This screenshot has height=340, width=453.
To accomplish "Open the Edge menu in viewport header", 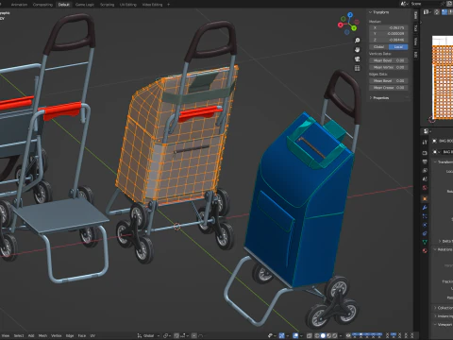I will tap(70, 335).
